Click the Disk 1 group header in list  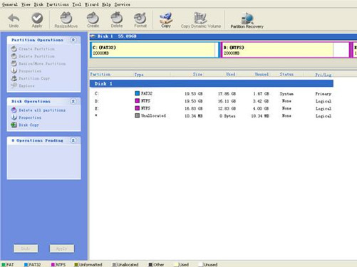(x=212, y=83)
